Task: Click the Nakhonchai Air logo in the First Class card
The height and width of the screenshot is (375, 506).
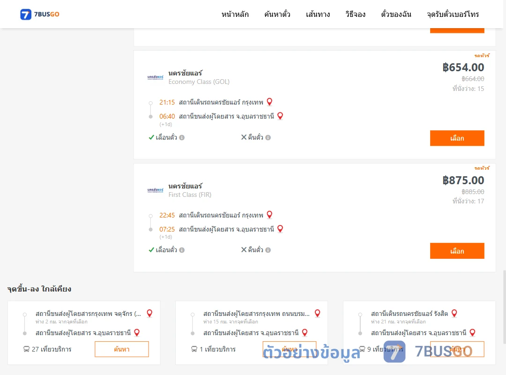Action: (x=155, y=190)
